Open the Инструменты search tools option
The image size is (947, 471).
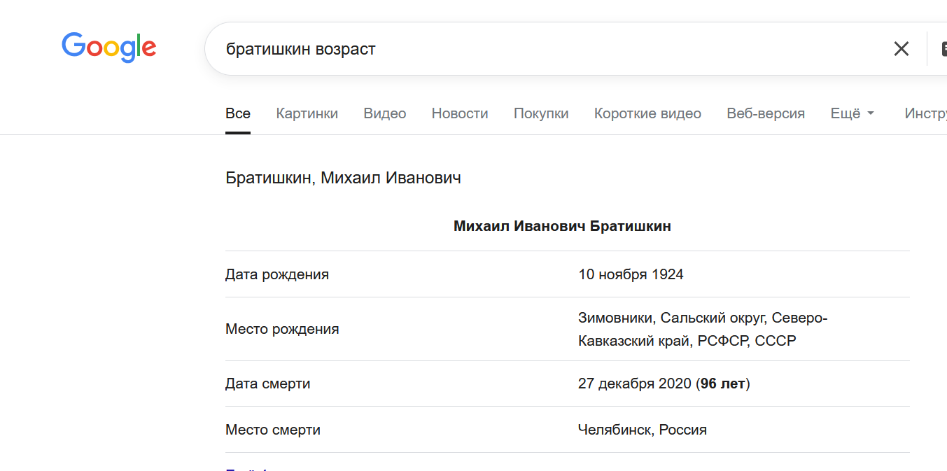tap(925, 113)
